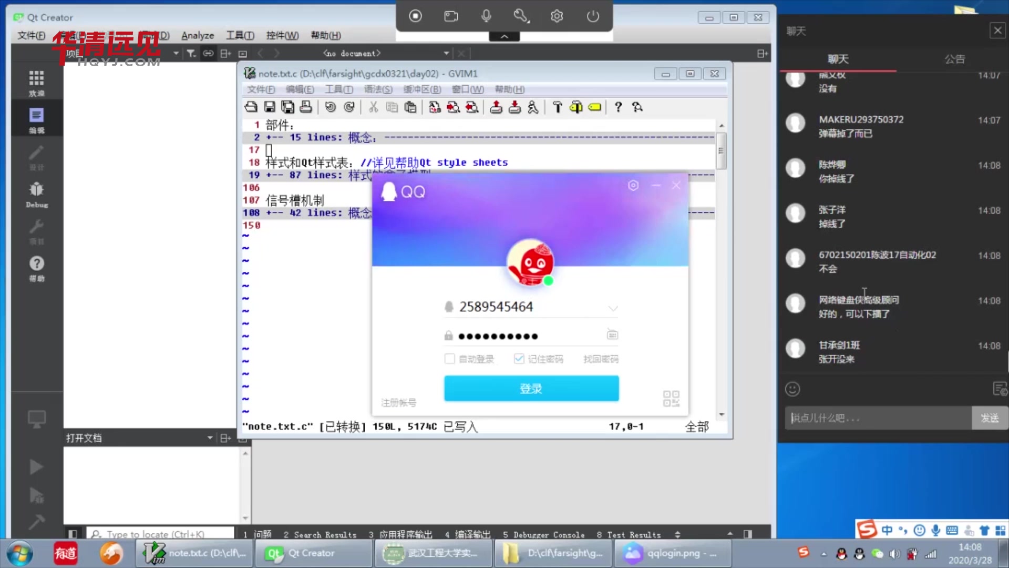Switch to Edit mode in Qt Creator sidebar

36,121
